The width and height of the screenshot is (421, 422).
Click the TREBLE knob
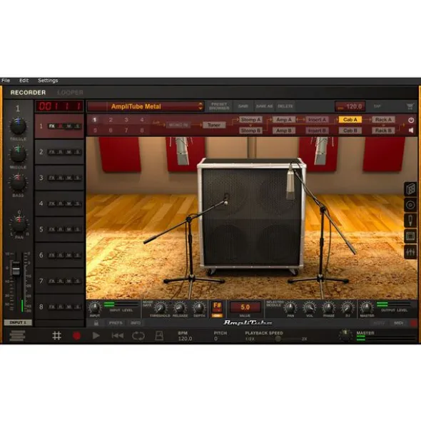point(18,126)
